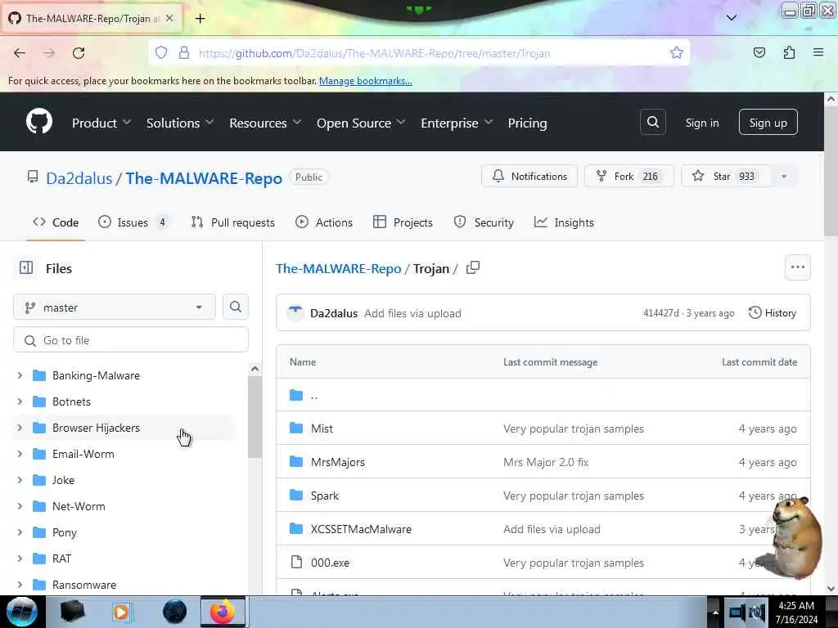Click the Sign up button
The width and height of the screenshot is (838, 628).
[x=768, y=123]
